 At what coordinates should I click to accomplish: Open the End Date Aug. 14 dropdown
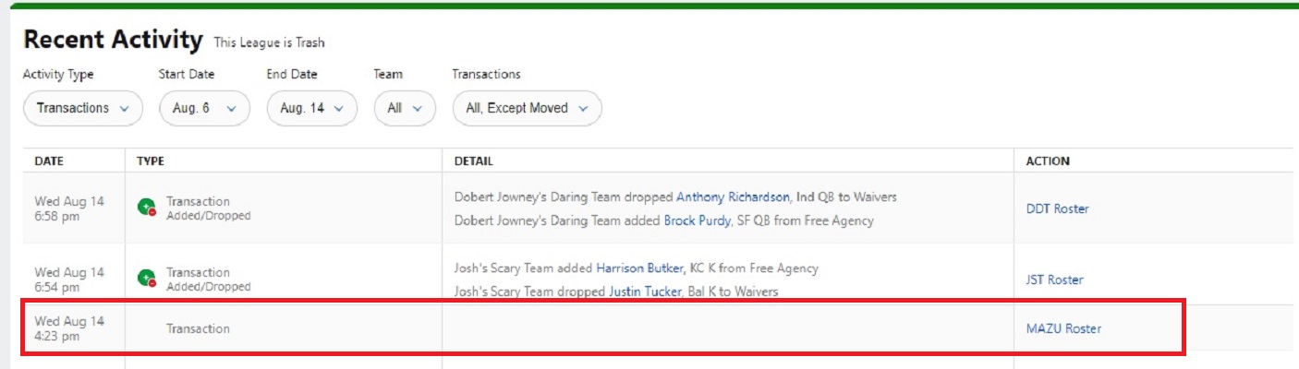[312, 108]
